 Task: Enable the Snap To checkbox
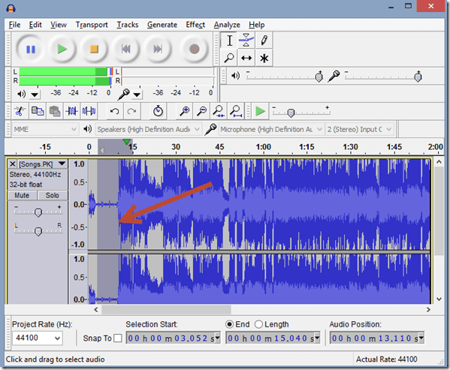(118, 338)
